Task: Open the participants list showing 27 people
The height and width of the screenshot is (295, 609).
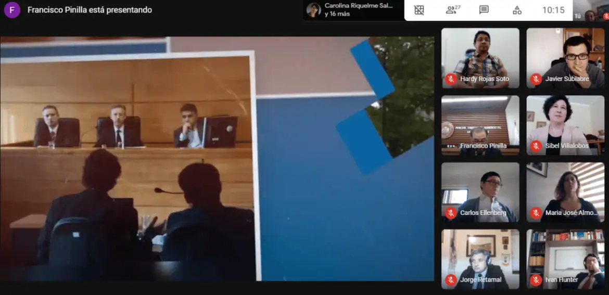Action: pos(453,10)
